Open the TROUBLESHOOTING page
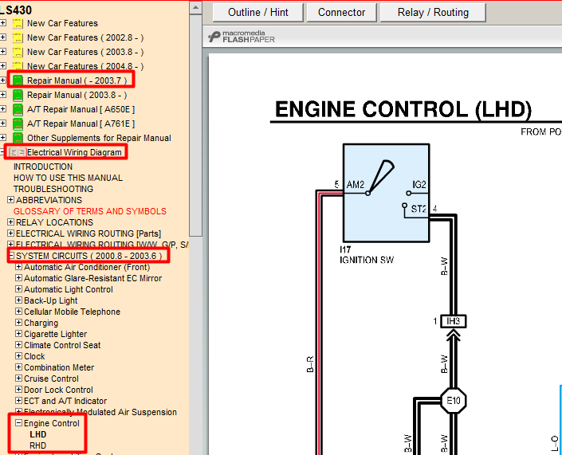 53,189
